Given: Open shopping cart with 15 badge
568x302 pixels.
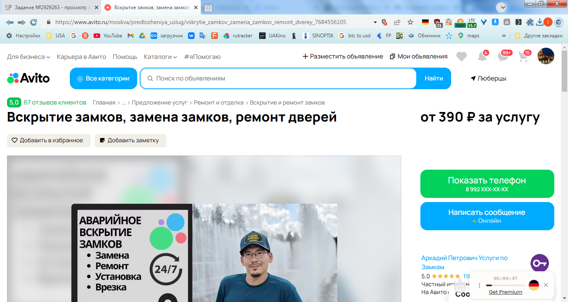Looking at the screenshot, I should [525, 56].
